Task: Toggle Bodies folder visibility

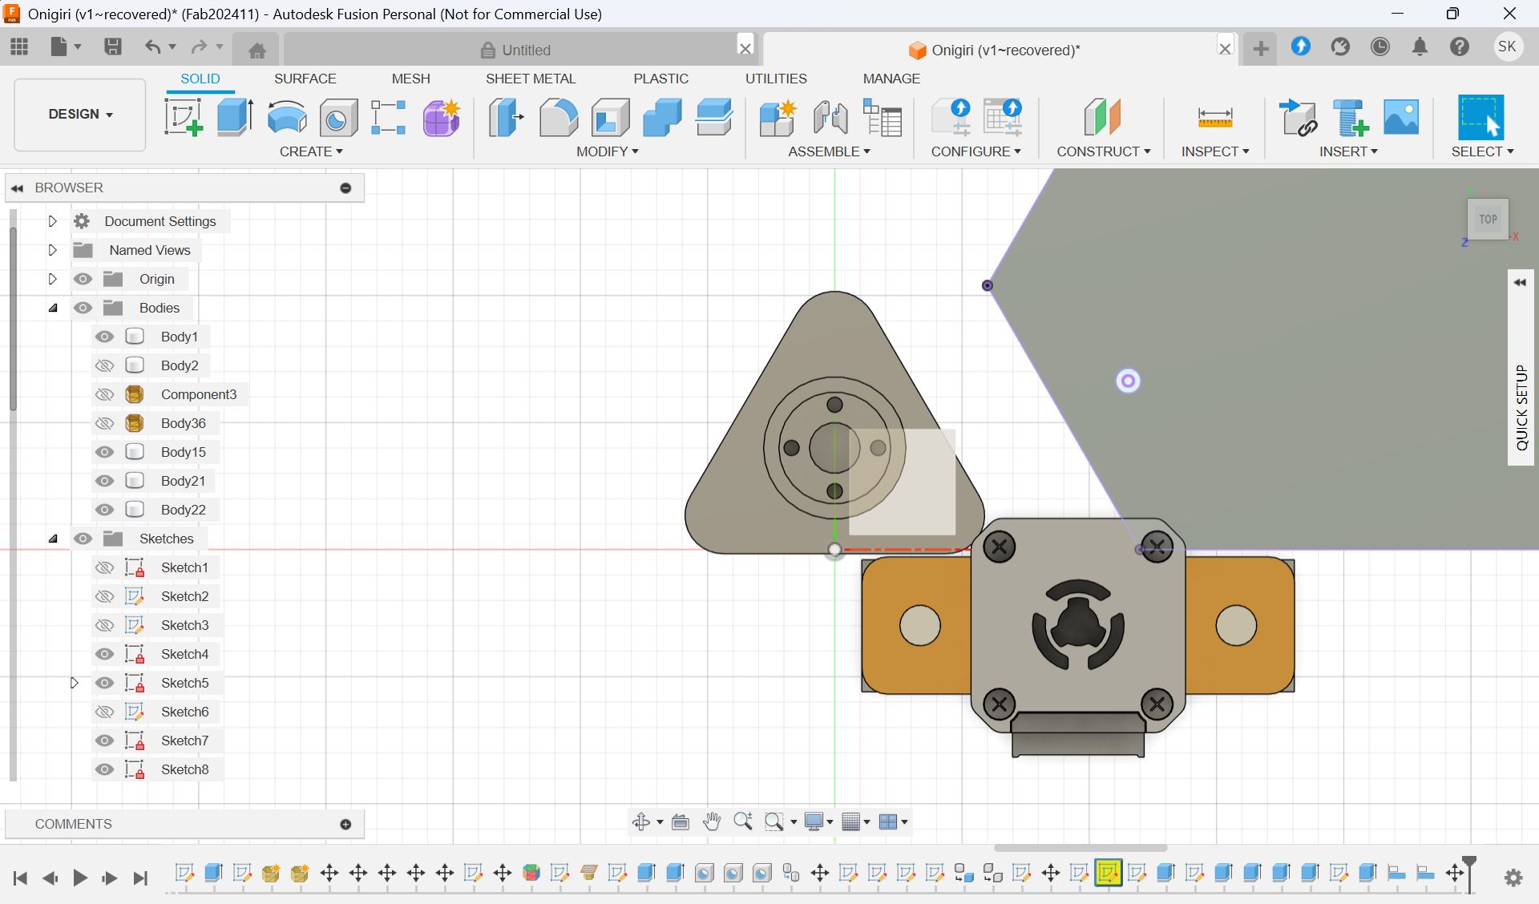Action: pos(83,308)
